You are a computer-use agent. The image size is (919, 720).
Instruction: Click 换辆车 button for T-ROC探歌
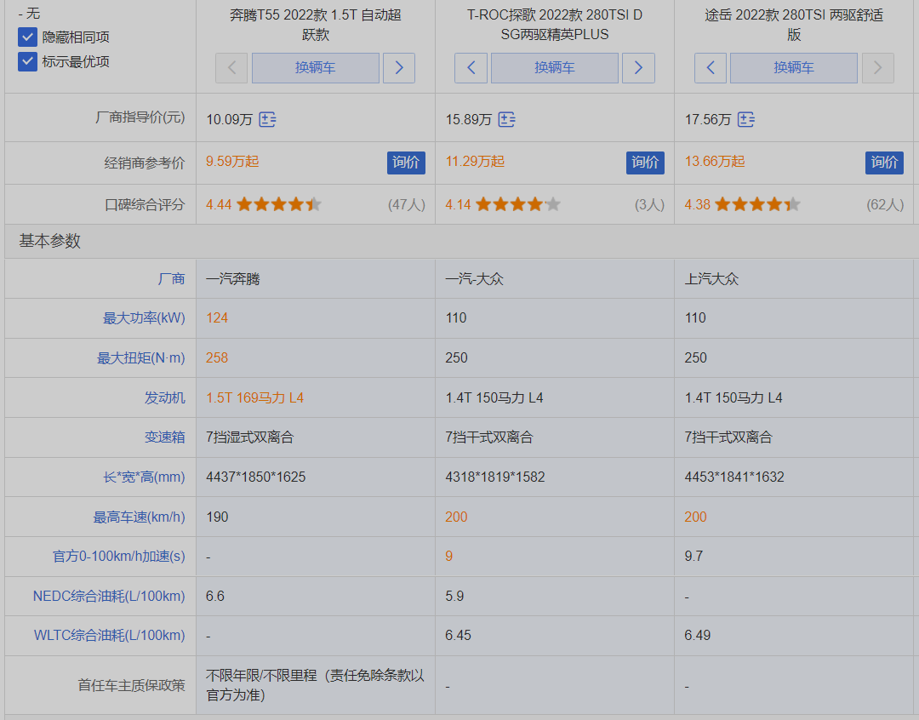(x=555, y=68)
